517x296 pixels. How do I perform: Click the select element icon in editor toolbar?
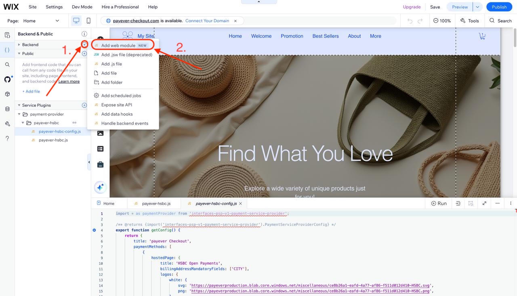(471, 204)
